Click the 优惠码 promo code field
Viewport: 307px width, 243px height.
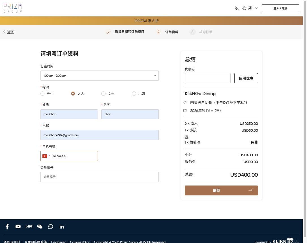pos(207,78)
